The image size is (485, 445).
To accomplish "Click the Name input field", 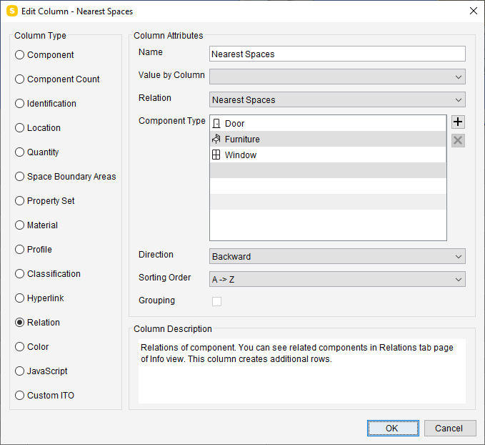I will [x=337, y=54].
